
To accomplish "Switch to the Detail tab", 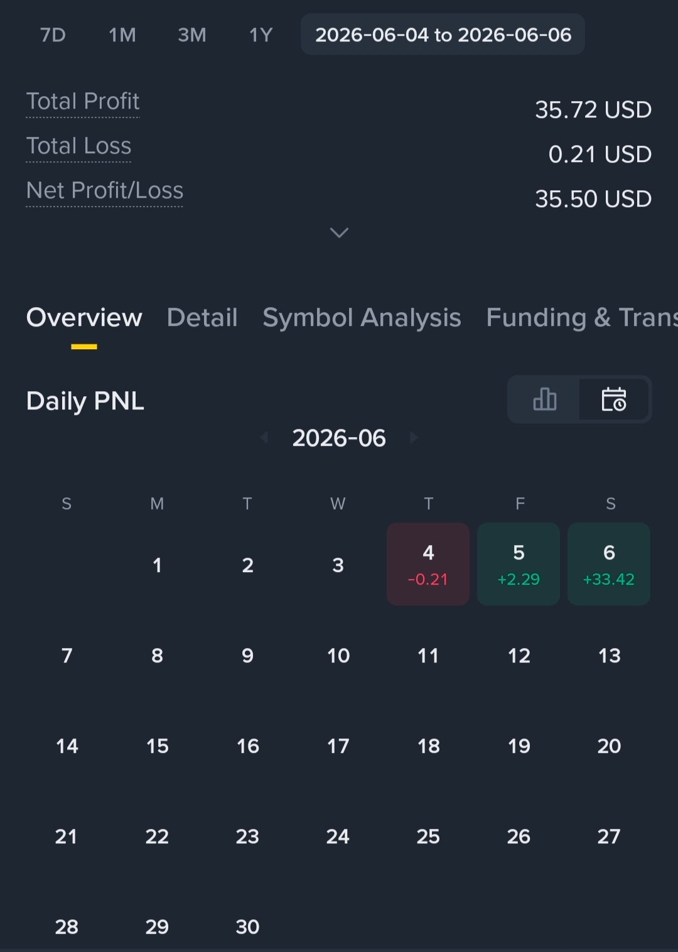I will click(x=202, y=317).
